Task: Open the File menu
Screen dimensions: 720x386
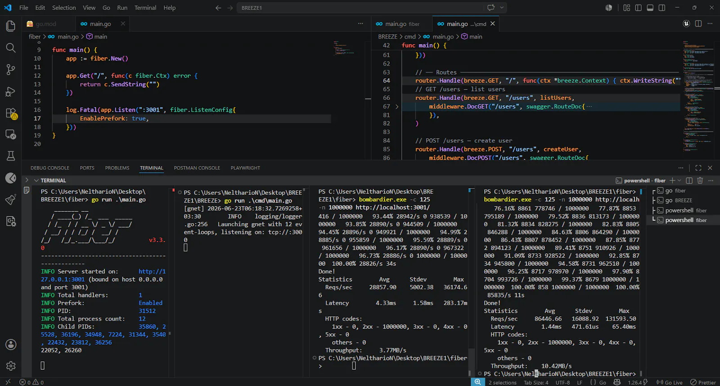Action: tap(24, 8)
